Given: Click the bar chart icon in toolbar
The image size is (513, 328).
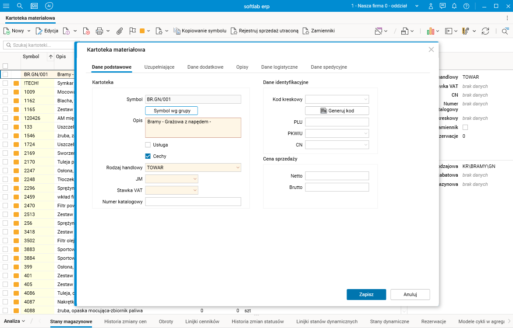Looking at the screenshot, I should click(x=431, y=31).
